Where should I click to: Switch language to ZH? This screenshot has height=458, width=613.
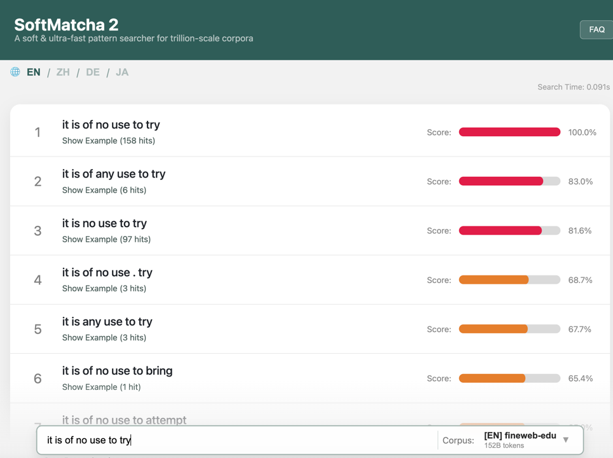click(x=63, y=72)
